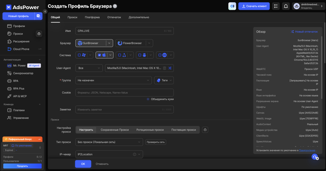
Task: Open Mr. Power AI Agent
Action: tap(24, 65)
